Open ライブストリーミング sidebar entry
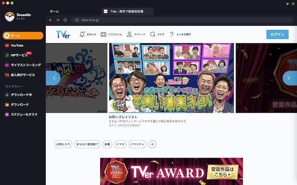Screen dimensions: 297x185 coord(26,65)
